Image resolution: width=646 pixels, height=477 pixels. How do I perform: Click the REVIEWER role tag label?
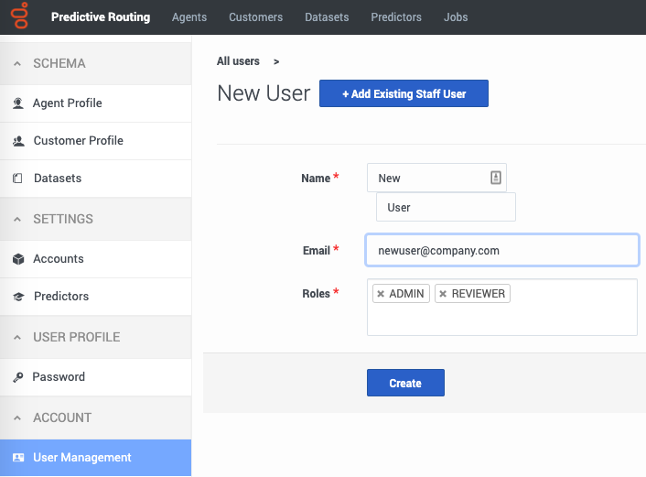pyautogui.click(x=478, y=294)
